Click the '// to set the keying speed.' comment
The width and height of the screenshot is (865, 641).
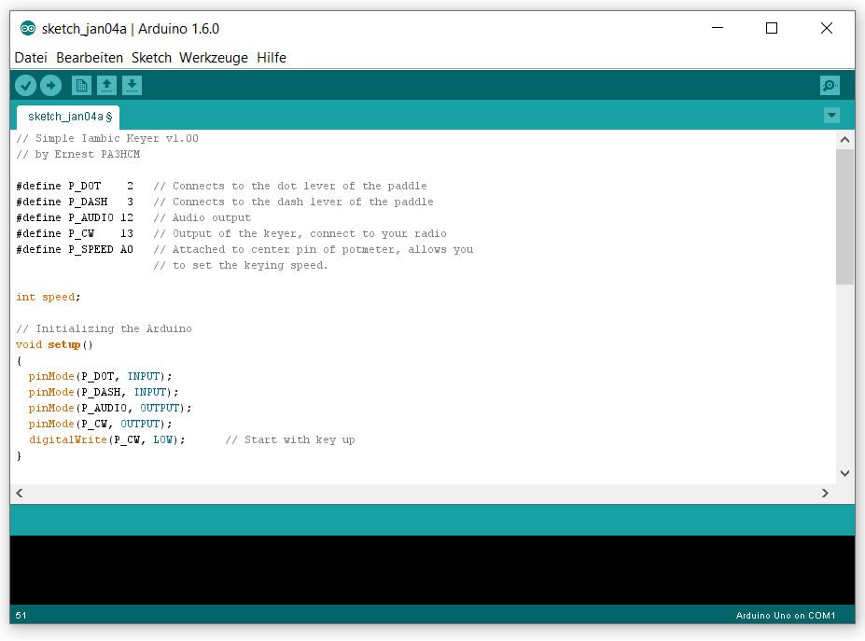coord(241,265)
